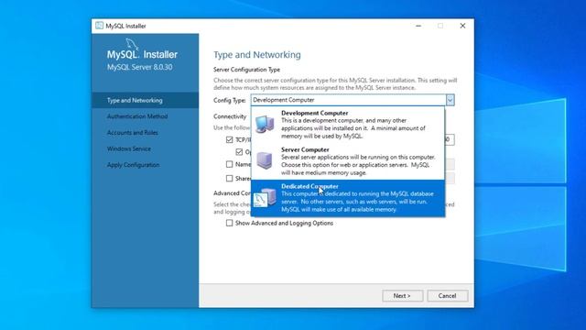The height and width of the screenshot is (330, 586).
Task: Choose Dedicated Computer from the dropdown list
Action: (x=348, y=198)
